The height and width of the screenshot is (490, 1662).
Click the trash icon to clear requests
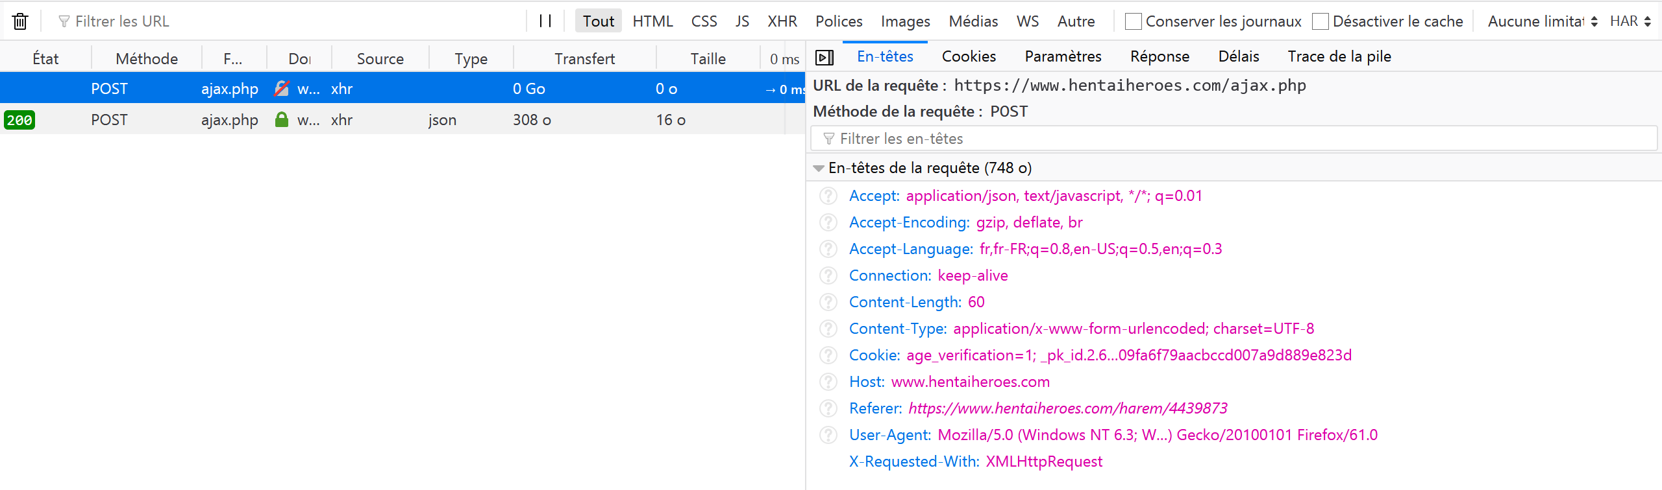20,21
